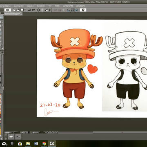Open Word from the taskbar
This screenshot has height=147, width=147.
tap(36, 144)
